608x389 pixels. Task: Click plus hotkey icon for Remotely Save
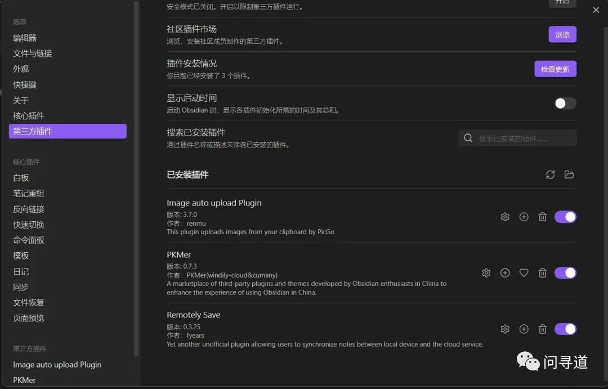pyautogui.click(x=524, y=329)
